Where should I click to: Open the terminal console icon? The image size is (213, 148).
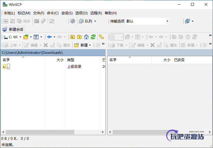37,21
